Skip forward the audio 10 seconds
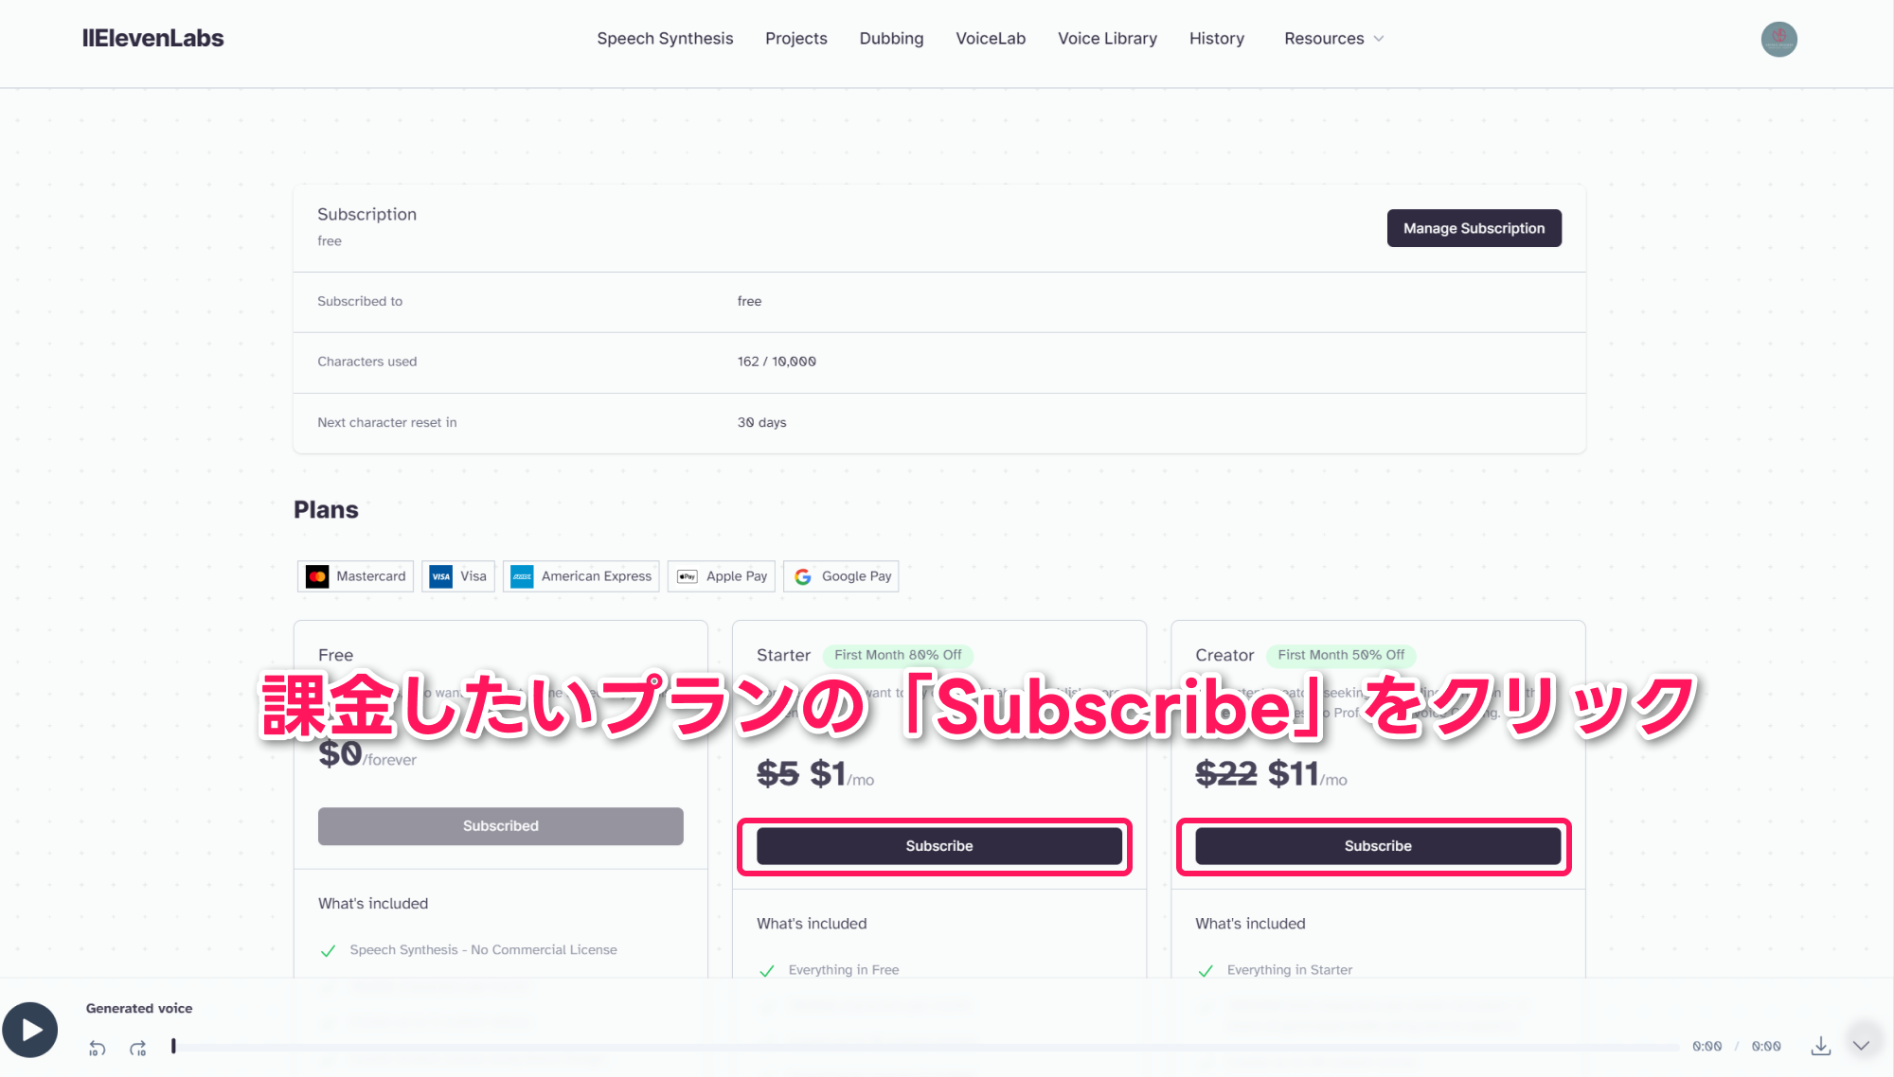 point(138,1048)
